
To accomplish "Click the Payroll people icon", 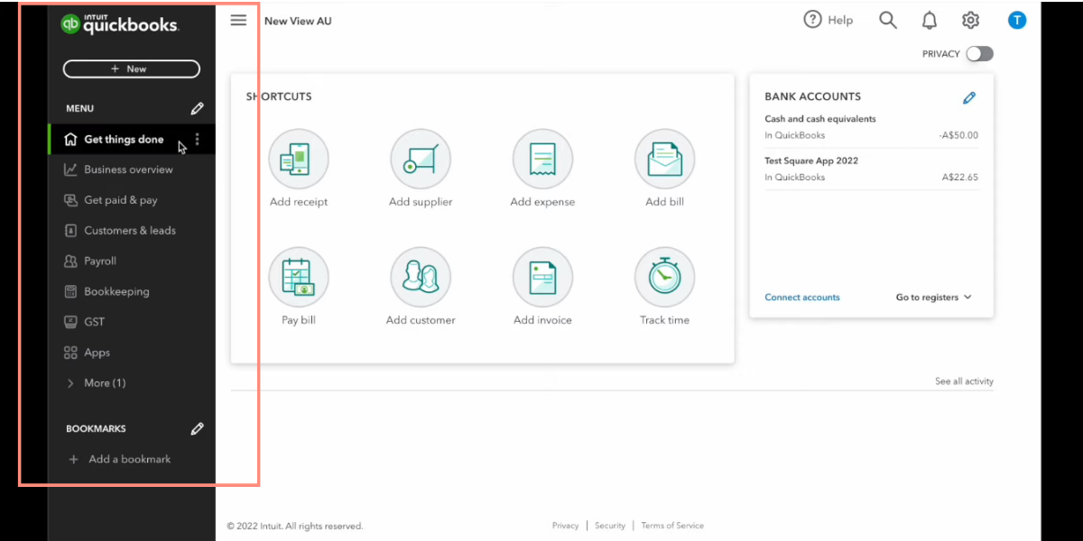I will point(70,261).
